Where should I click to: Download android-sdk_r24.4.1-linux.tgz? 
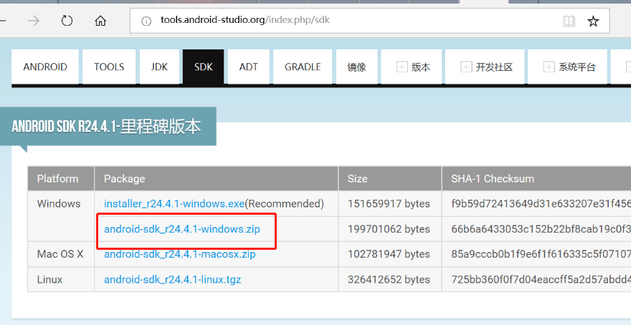pos(172,279)
